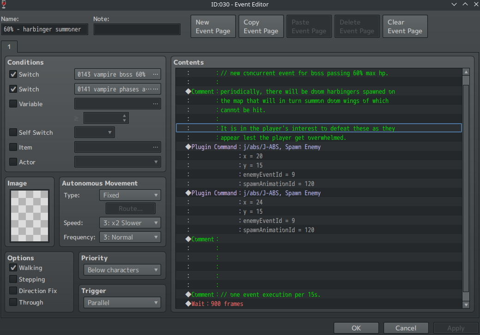Click the Contents scroll down arrow
This screenshot has width=480, height=335.
(466, 305)
